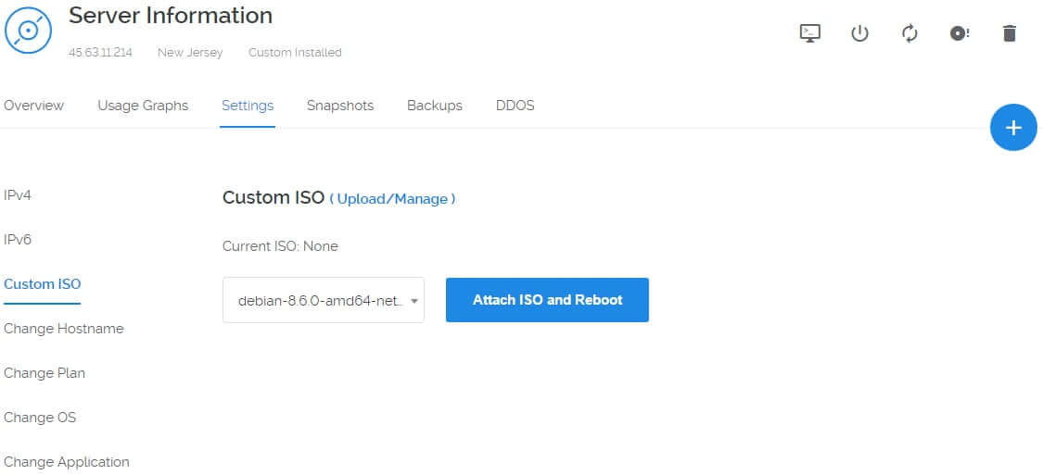
Task: Open the DDOS tab
Action: (515, 106)
